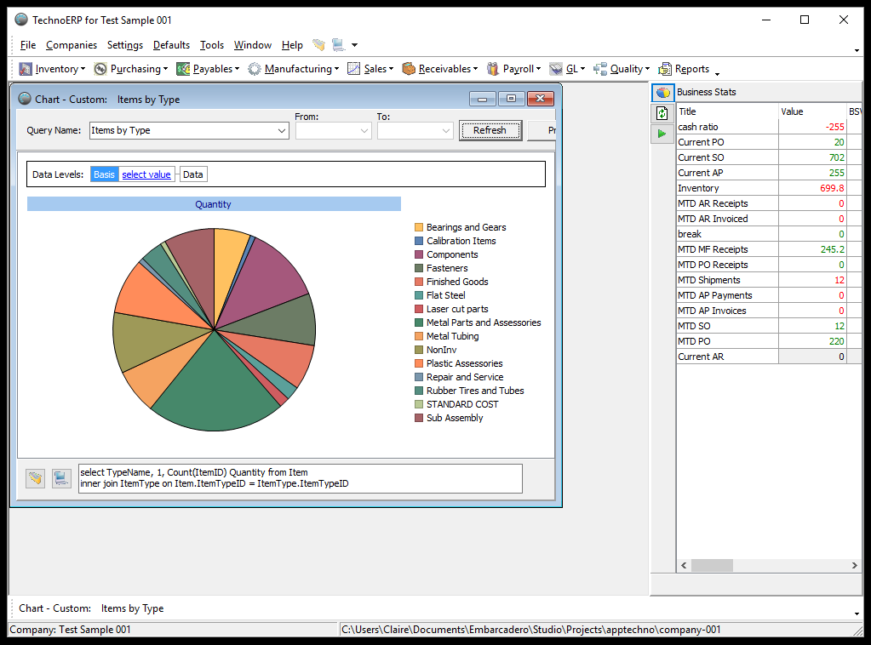Image resolution: width=871 pixels, height=645 pixels.
Task: Open the From date dropdown
Action: [364, 131]
